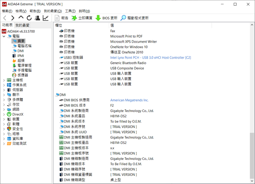
Task: Click the 網路 network icon
Action: pos(9,109)
